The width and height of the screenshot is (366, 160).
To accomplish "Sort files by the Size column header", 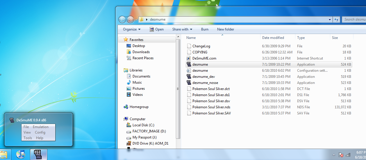I will (335, 38).
